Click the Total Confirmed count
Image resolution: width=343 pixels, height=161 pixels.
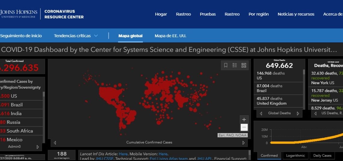19,68
